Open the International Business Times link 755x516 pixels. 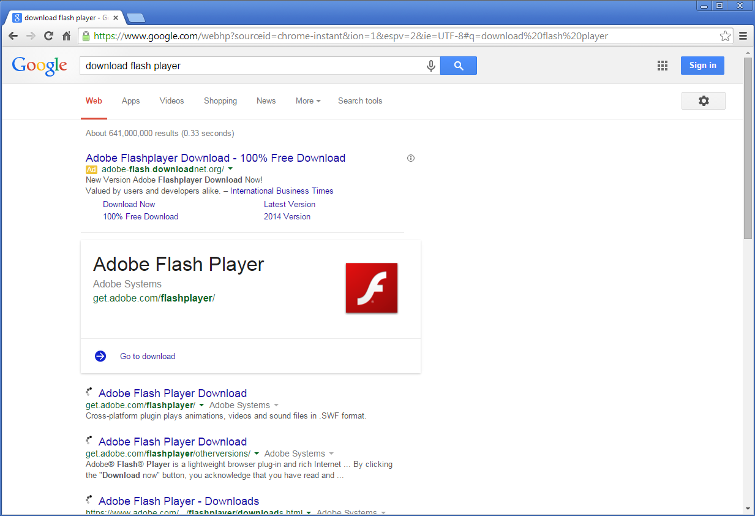coord(282,191)
